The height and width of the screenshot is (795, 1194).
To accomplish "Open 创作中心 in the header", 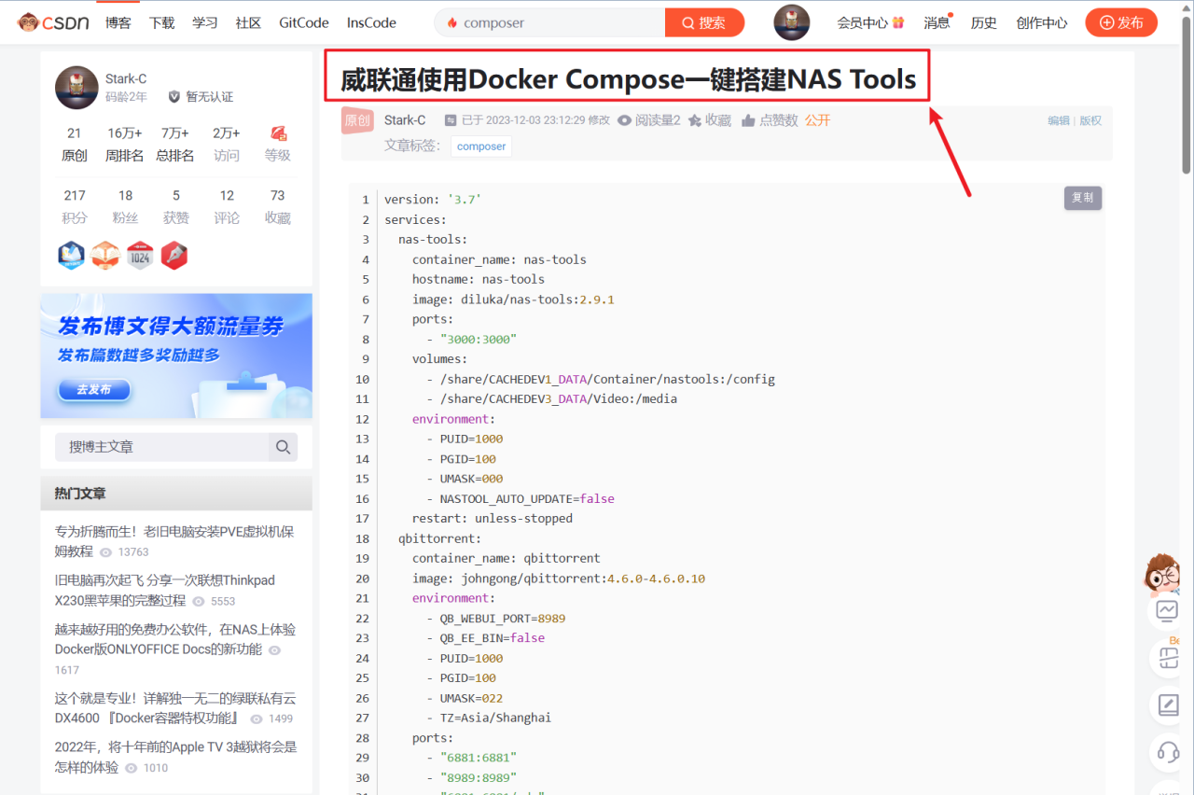I will click(1042, 22).
